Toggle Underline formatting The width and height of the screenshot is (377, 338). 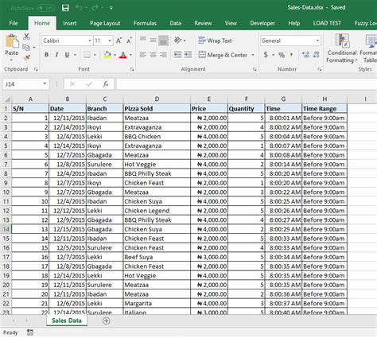tap(67, 55)
